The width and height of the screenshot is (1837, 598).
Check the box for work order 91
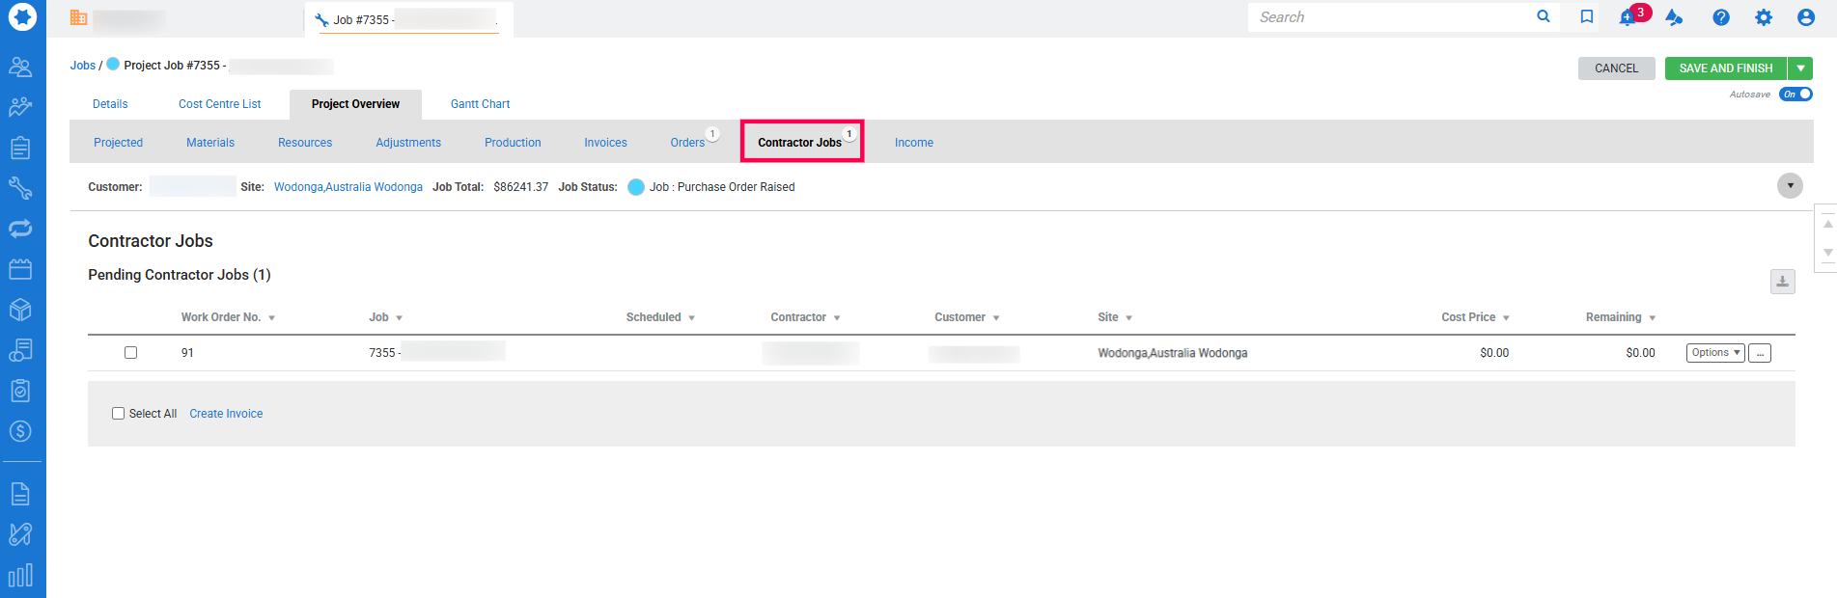131,353
